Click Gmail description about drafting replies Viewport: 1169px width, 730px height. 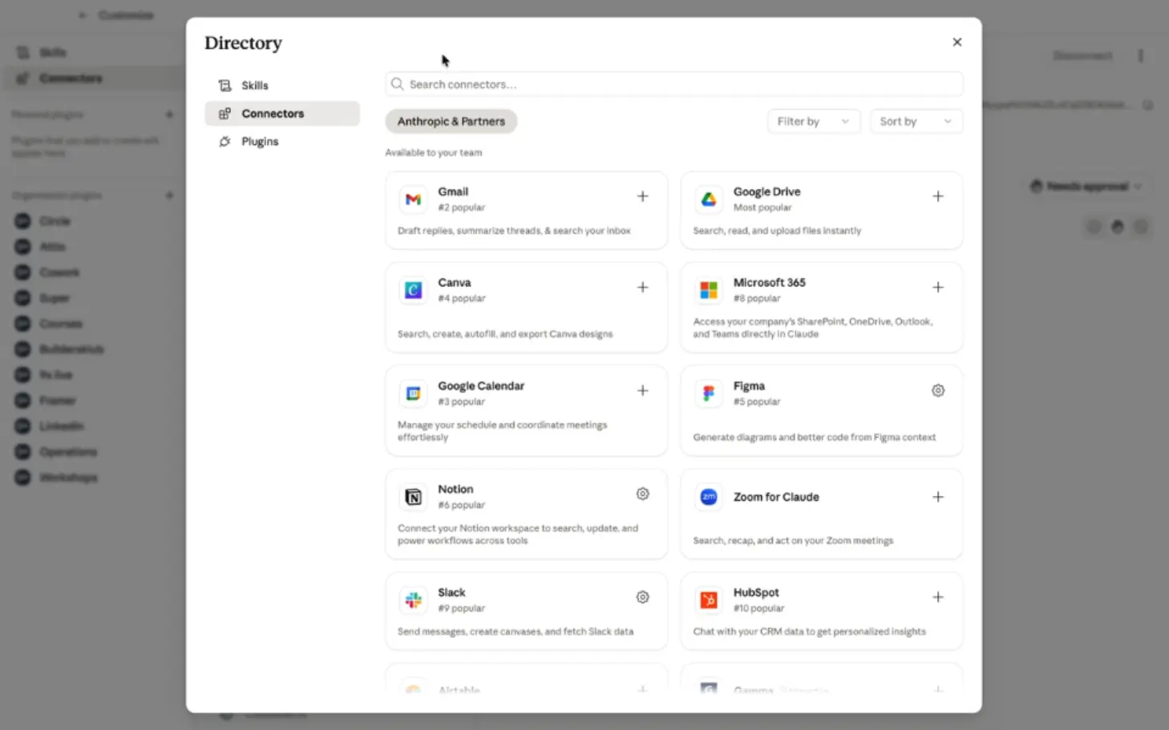[x=514, y=231]
